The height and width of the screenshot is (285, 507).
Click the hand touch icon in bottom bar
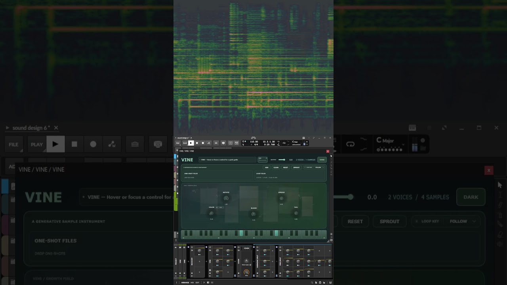pyautogui.click(x=324, y=283)
